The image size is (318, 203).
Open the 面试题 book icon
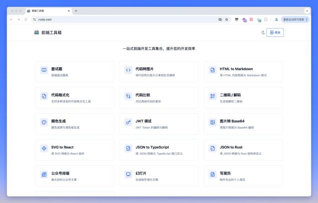(x=44, y=70)
